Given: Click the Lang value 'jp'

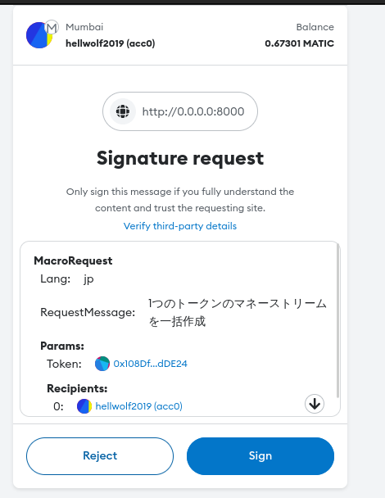Looking at the screenshot, I should pos(88,279).
